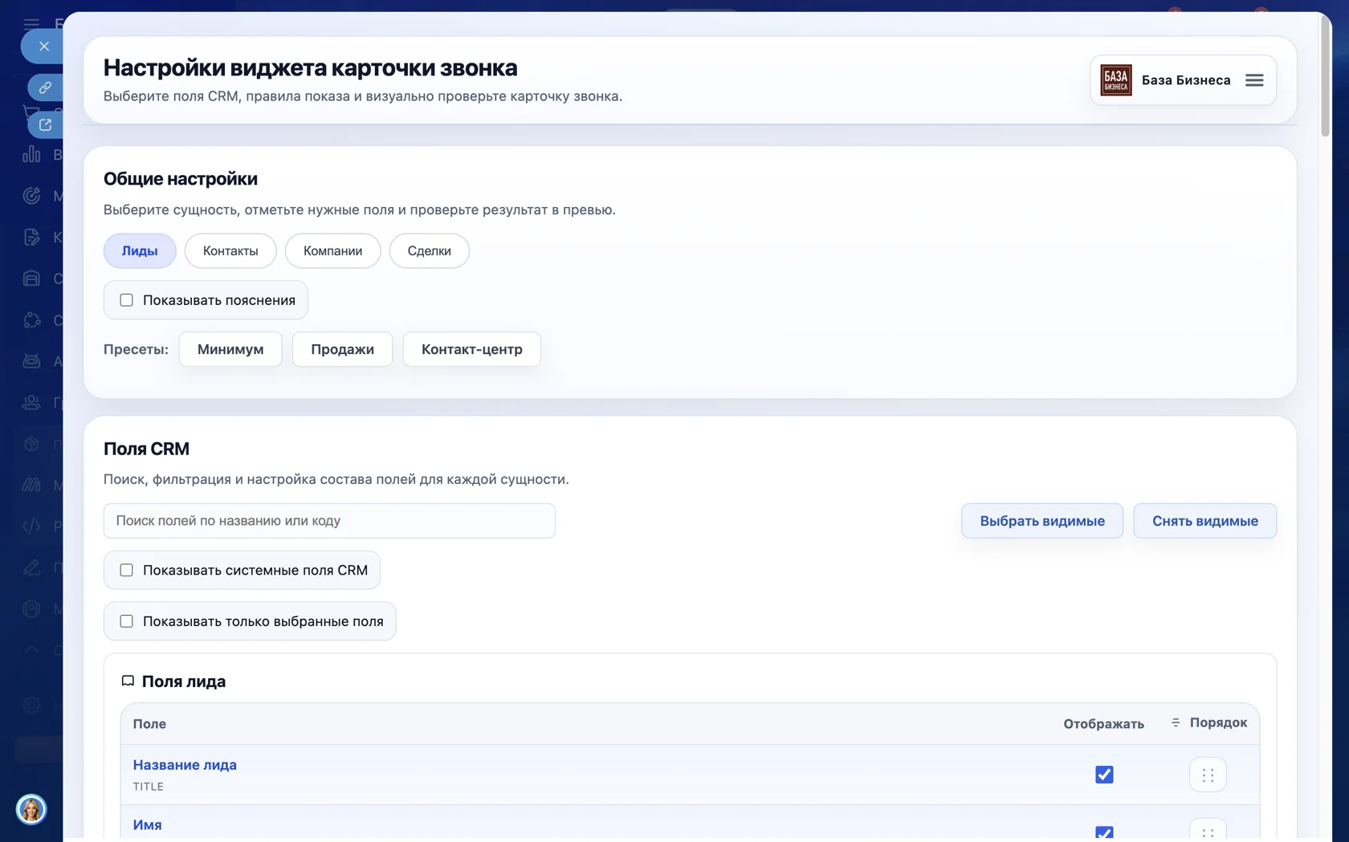The height and width of the screenshot is (842, 1349).
Task: Switch to the Контакты tab
Action: (x=230, y=250)
